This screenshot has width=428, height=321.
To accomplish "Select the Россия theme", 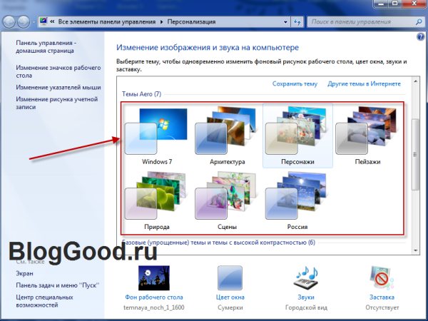I will point(297,201).
